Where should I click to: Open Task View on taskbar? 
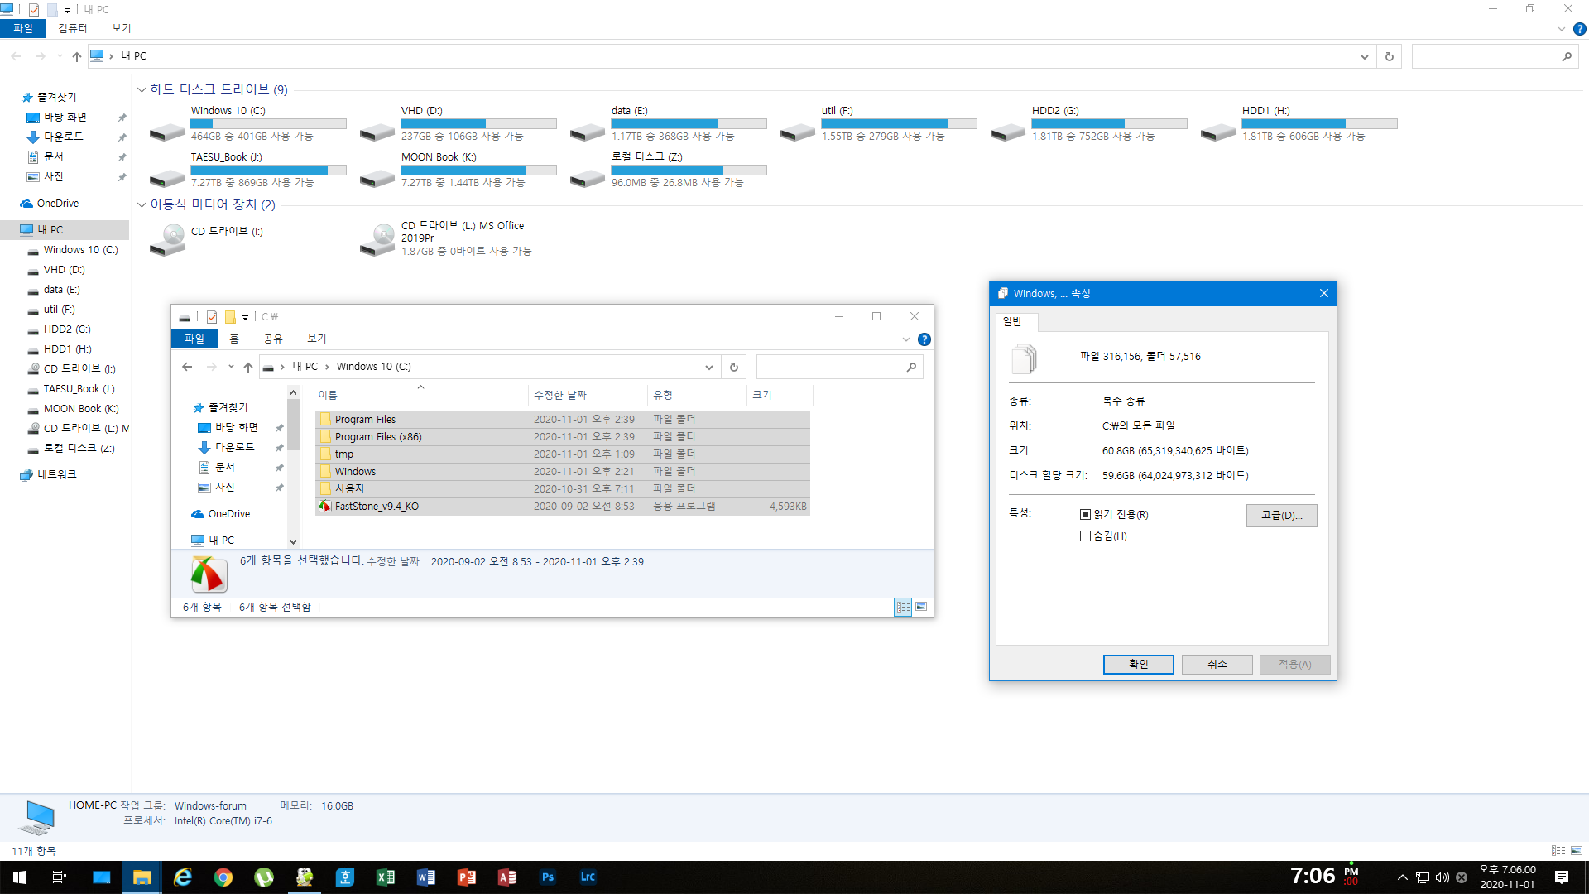coord(60,877)
